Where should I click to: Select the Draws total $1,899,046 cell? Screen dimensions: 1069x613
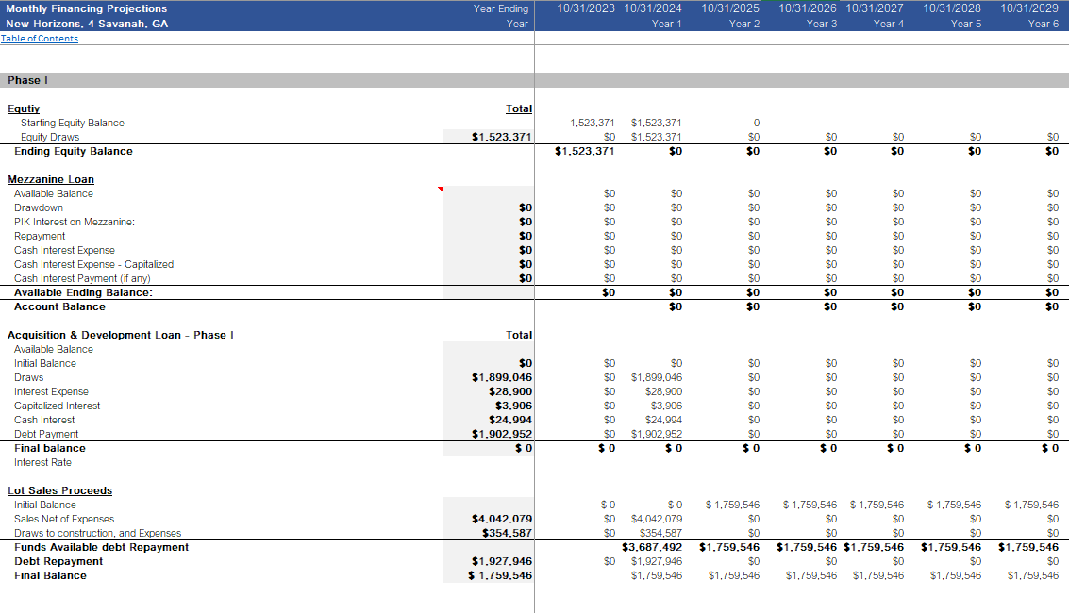[x=502, y=377]
